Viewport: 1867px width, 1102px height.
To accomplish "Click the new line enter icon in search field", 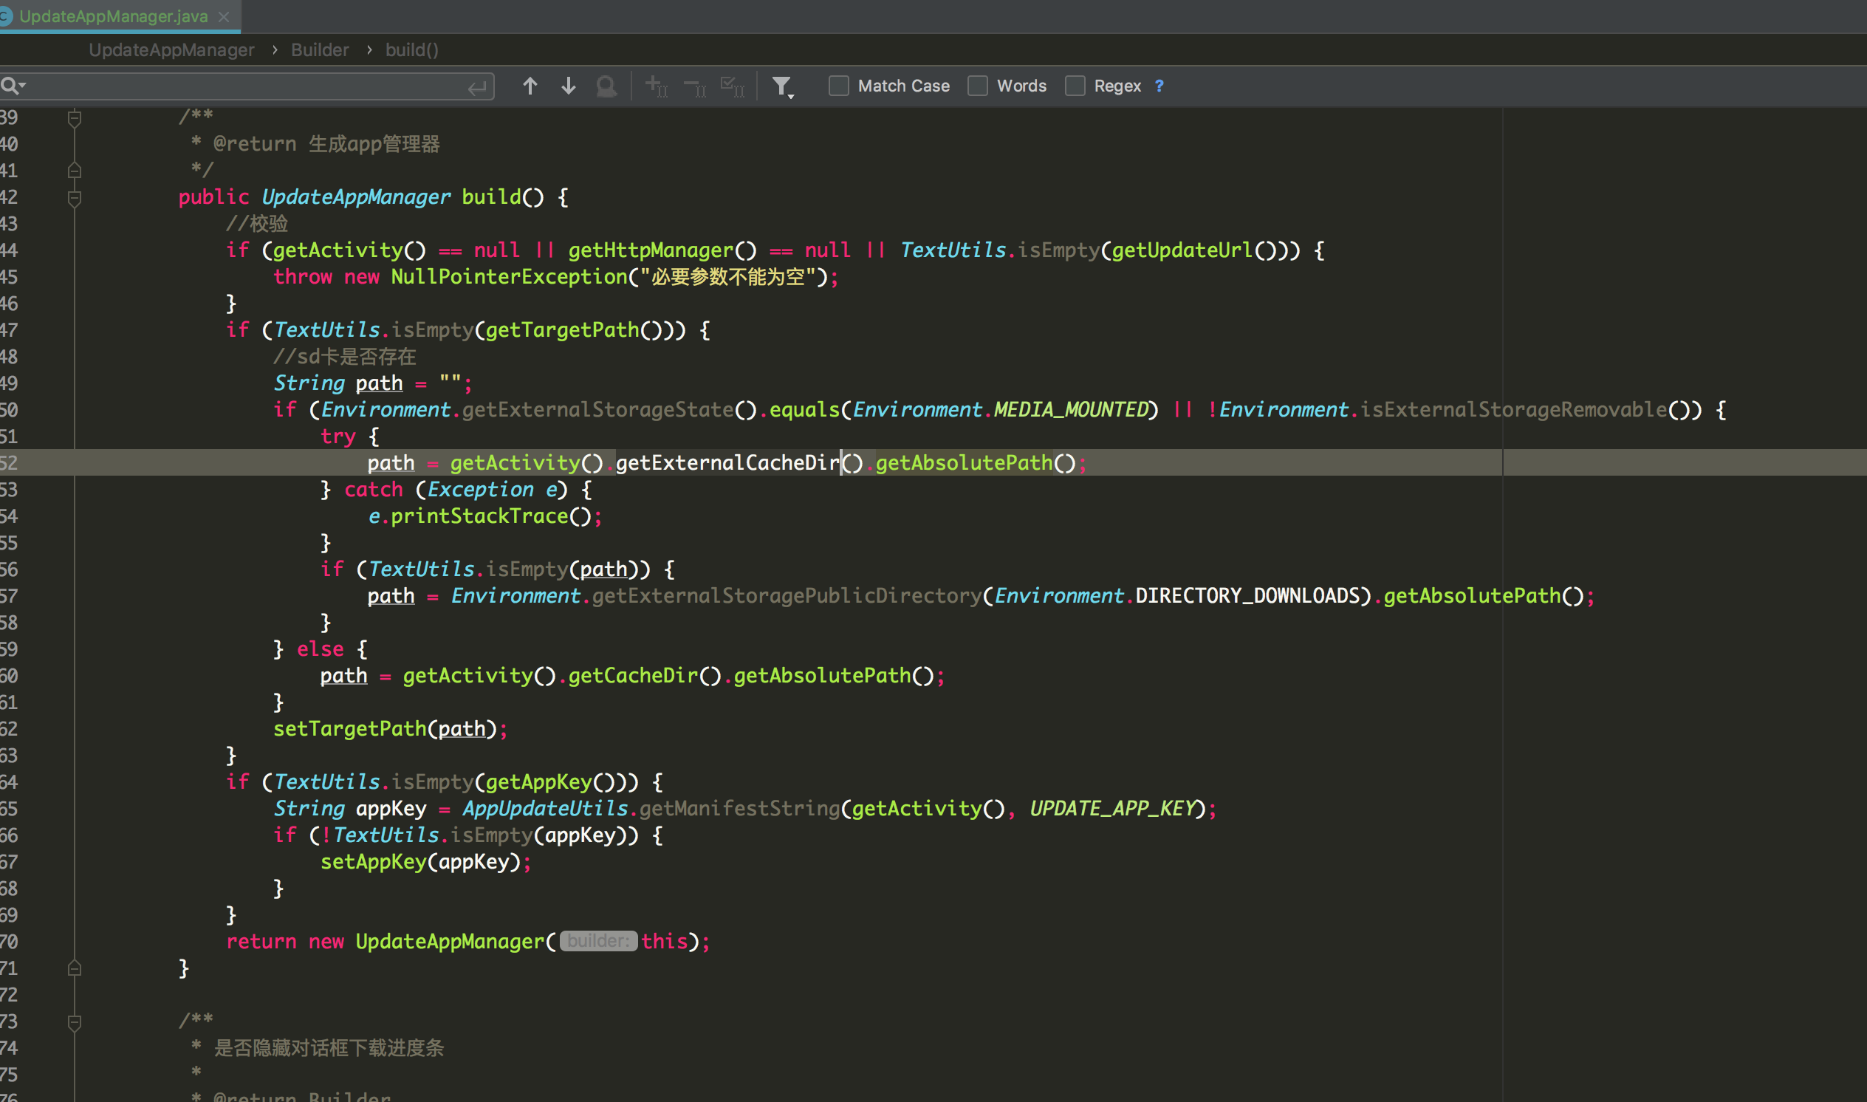I will pyautogui.click(x=477, y=88).
